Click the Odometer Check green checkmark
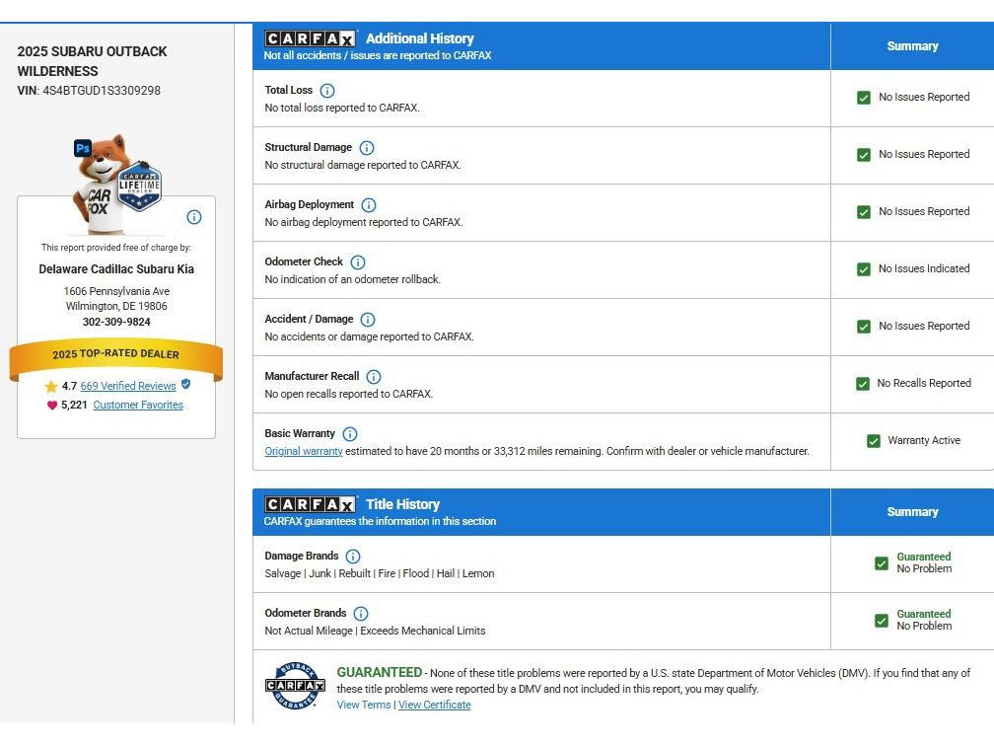The width and height of the screenshot is (994, 746). click(x=864, y=269)
